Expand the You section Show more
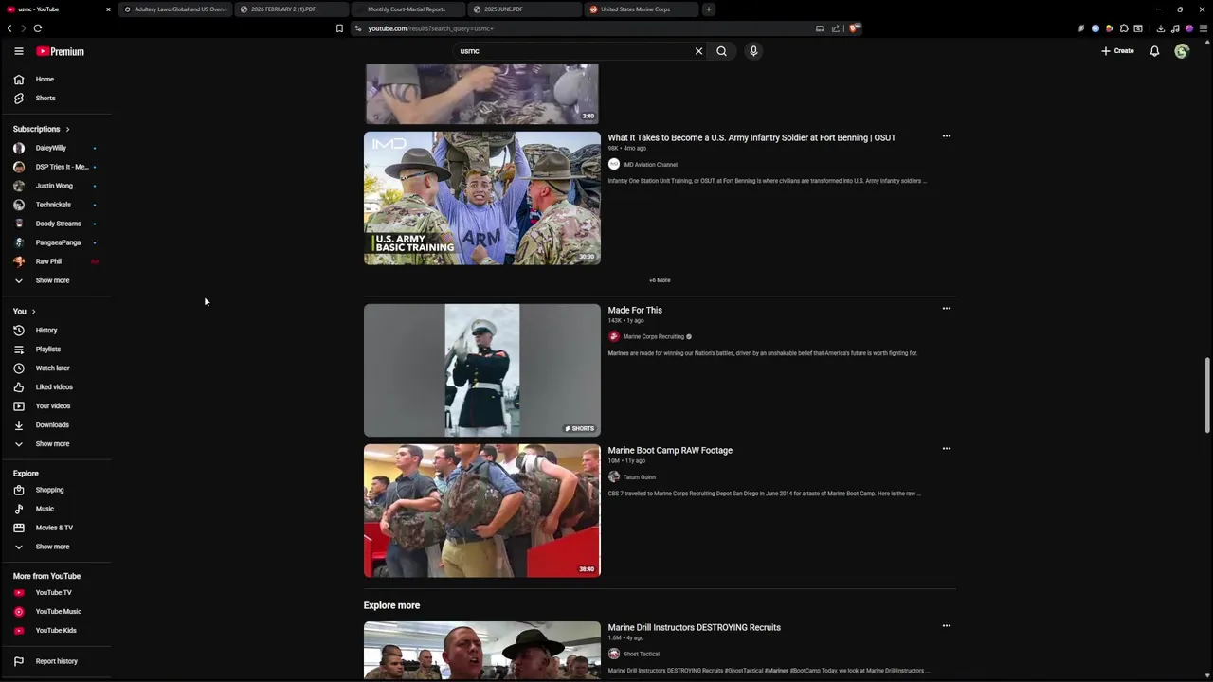The width and height of the screenshot is (1213, 682). pyautogui.click(x=52, y=444)
